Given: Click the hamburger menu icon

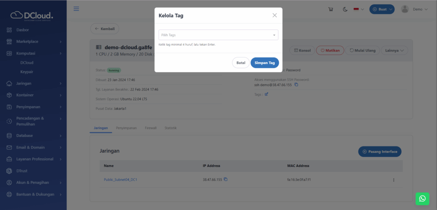Looking at the screenshot, I should tap(76, 9).
